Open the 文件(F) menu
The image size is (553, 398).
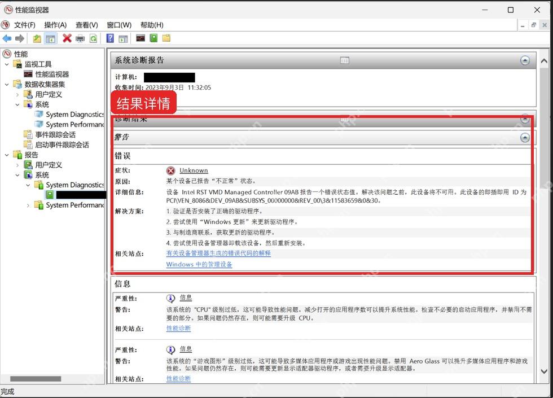(25, 25)
